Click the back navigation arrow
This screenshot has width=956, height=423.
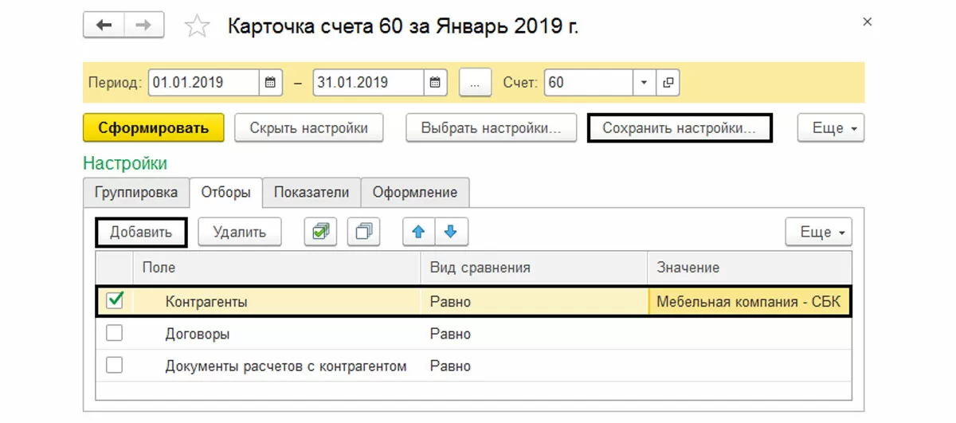104,25
